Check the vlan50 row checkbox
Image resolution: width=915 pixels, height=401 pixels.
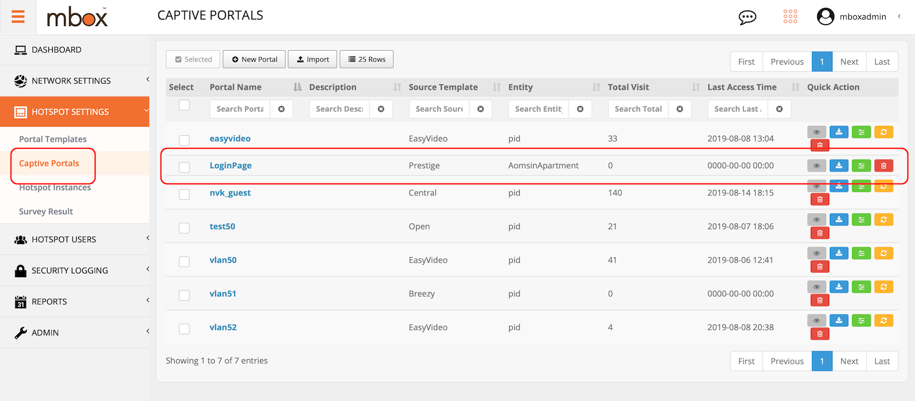(184, 262)
